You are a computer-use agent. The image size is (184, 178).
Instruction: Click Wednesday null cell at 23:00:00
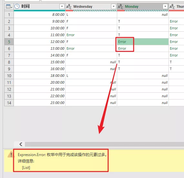[91, 103]
